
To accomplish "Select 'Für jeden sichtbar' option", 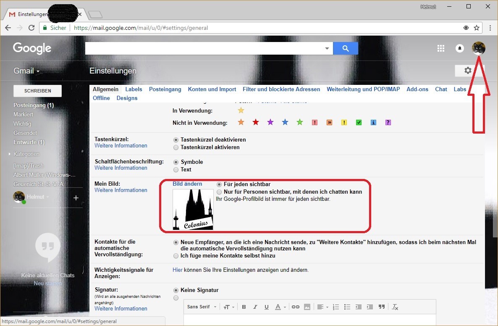I will [219, 184].
